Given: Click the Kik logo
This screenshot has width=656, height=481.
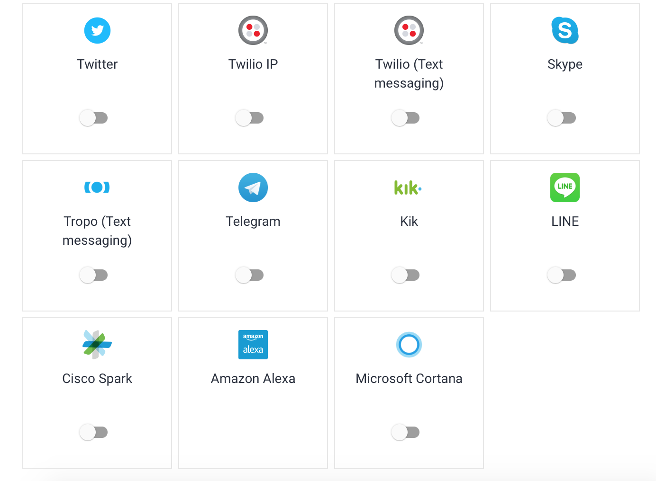Looking at the screenshot, I should (408, 187).
